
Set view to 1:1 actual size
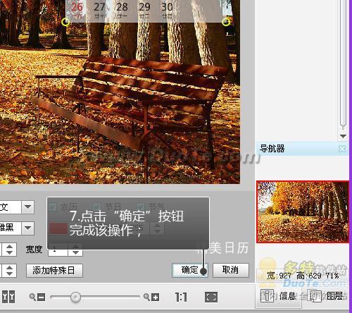click(x=181, y=297)
